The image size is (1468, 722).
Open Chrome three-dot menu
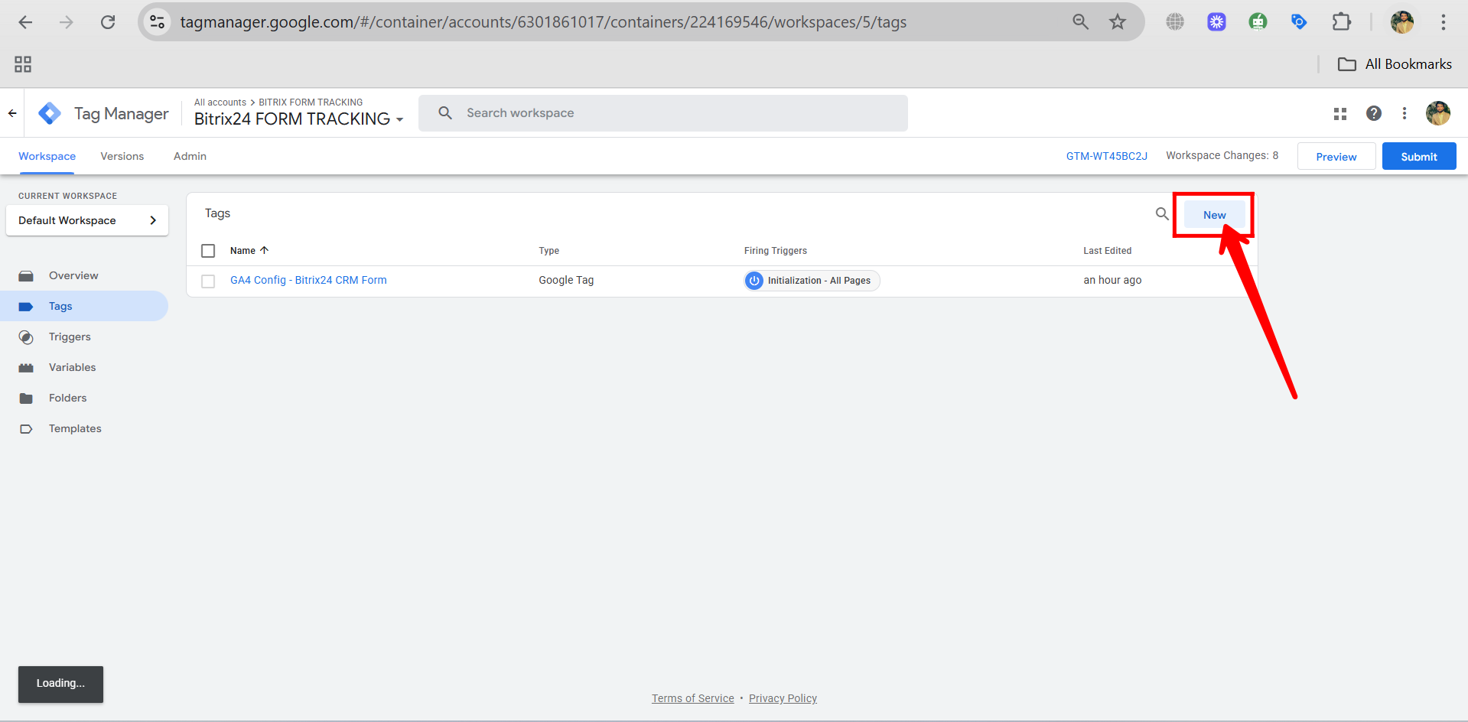pyautogui.click(x=1444, y=22)
